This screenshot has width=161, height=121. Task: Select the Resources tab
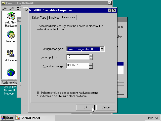coord(69,17)
